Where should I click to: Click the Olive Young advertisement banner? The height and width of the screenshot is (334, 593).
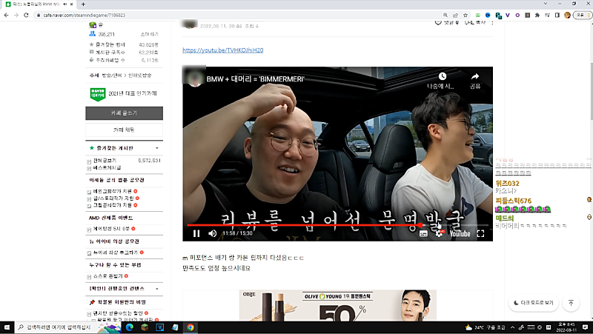[x=338, y=305]
